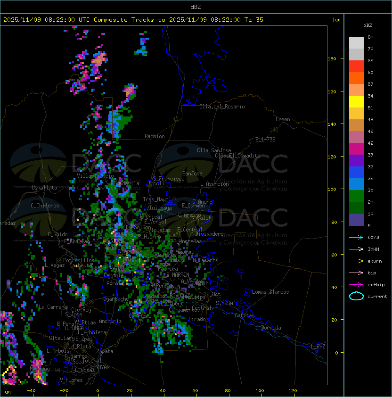
Task: Click the 'dBZ' title in top bar
Action: (x=196, y=7)
